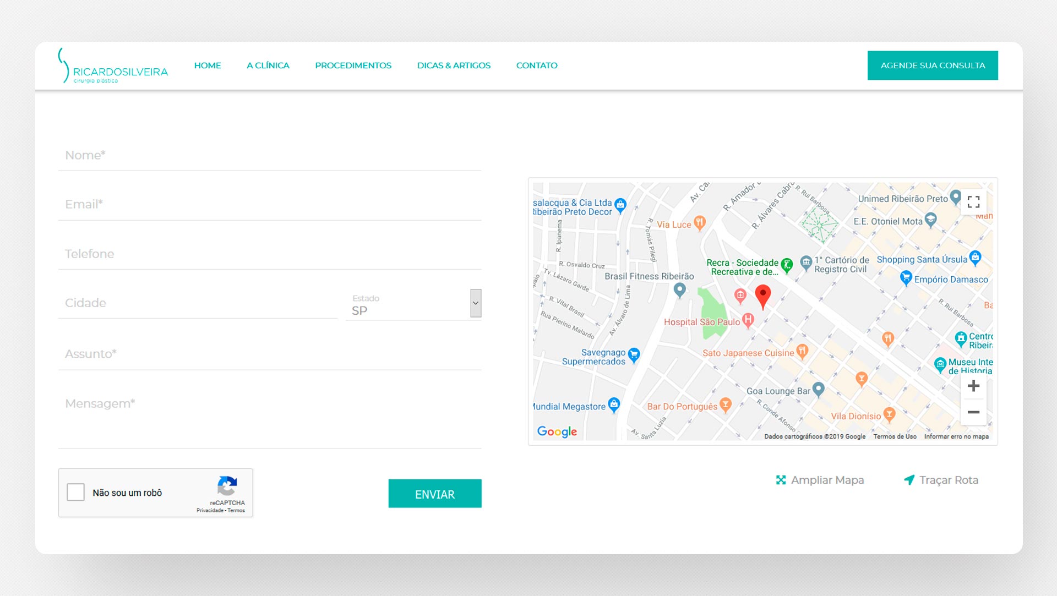Click the Mensagem text area
Screen dimensions: 1057x596
[x=270, y=418]
